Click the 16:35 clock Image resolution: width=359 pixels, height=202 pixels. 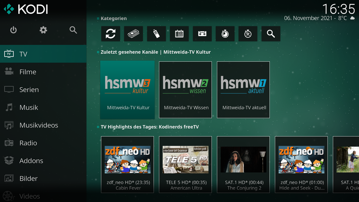coord(339,9)
